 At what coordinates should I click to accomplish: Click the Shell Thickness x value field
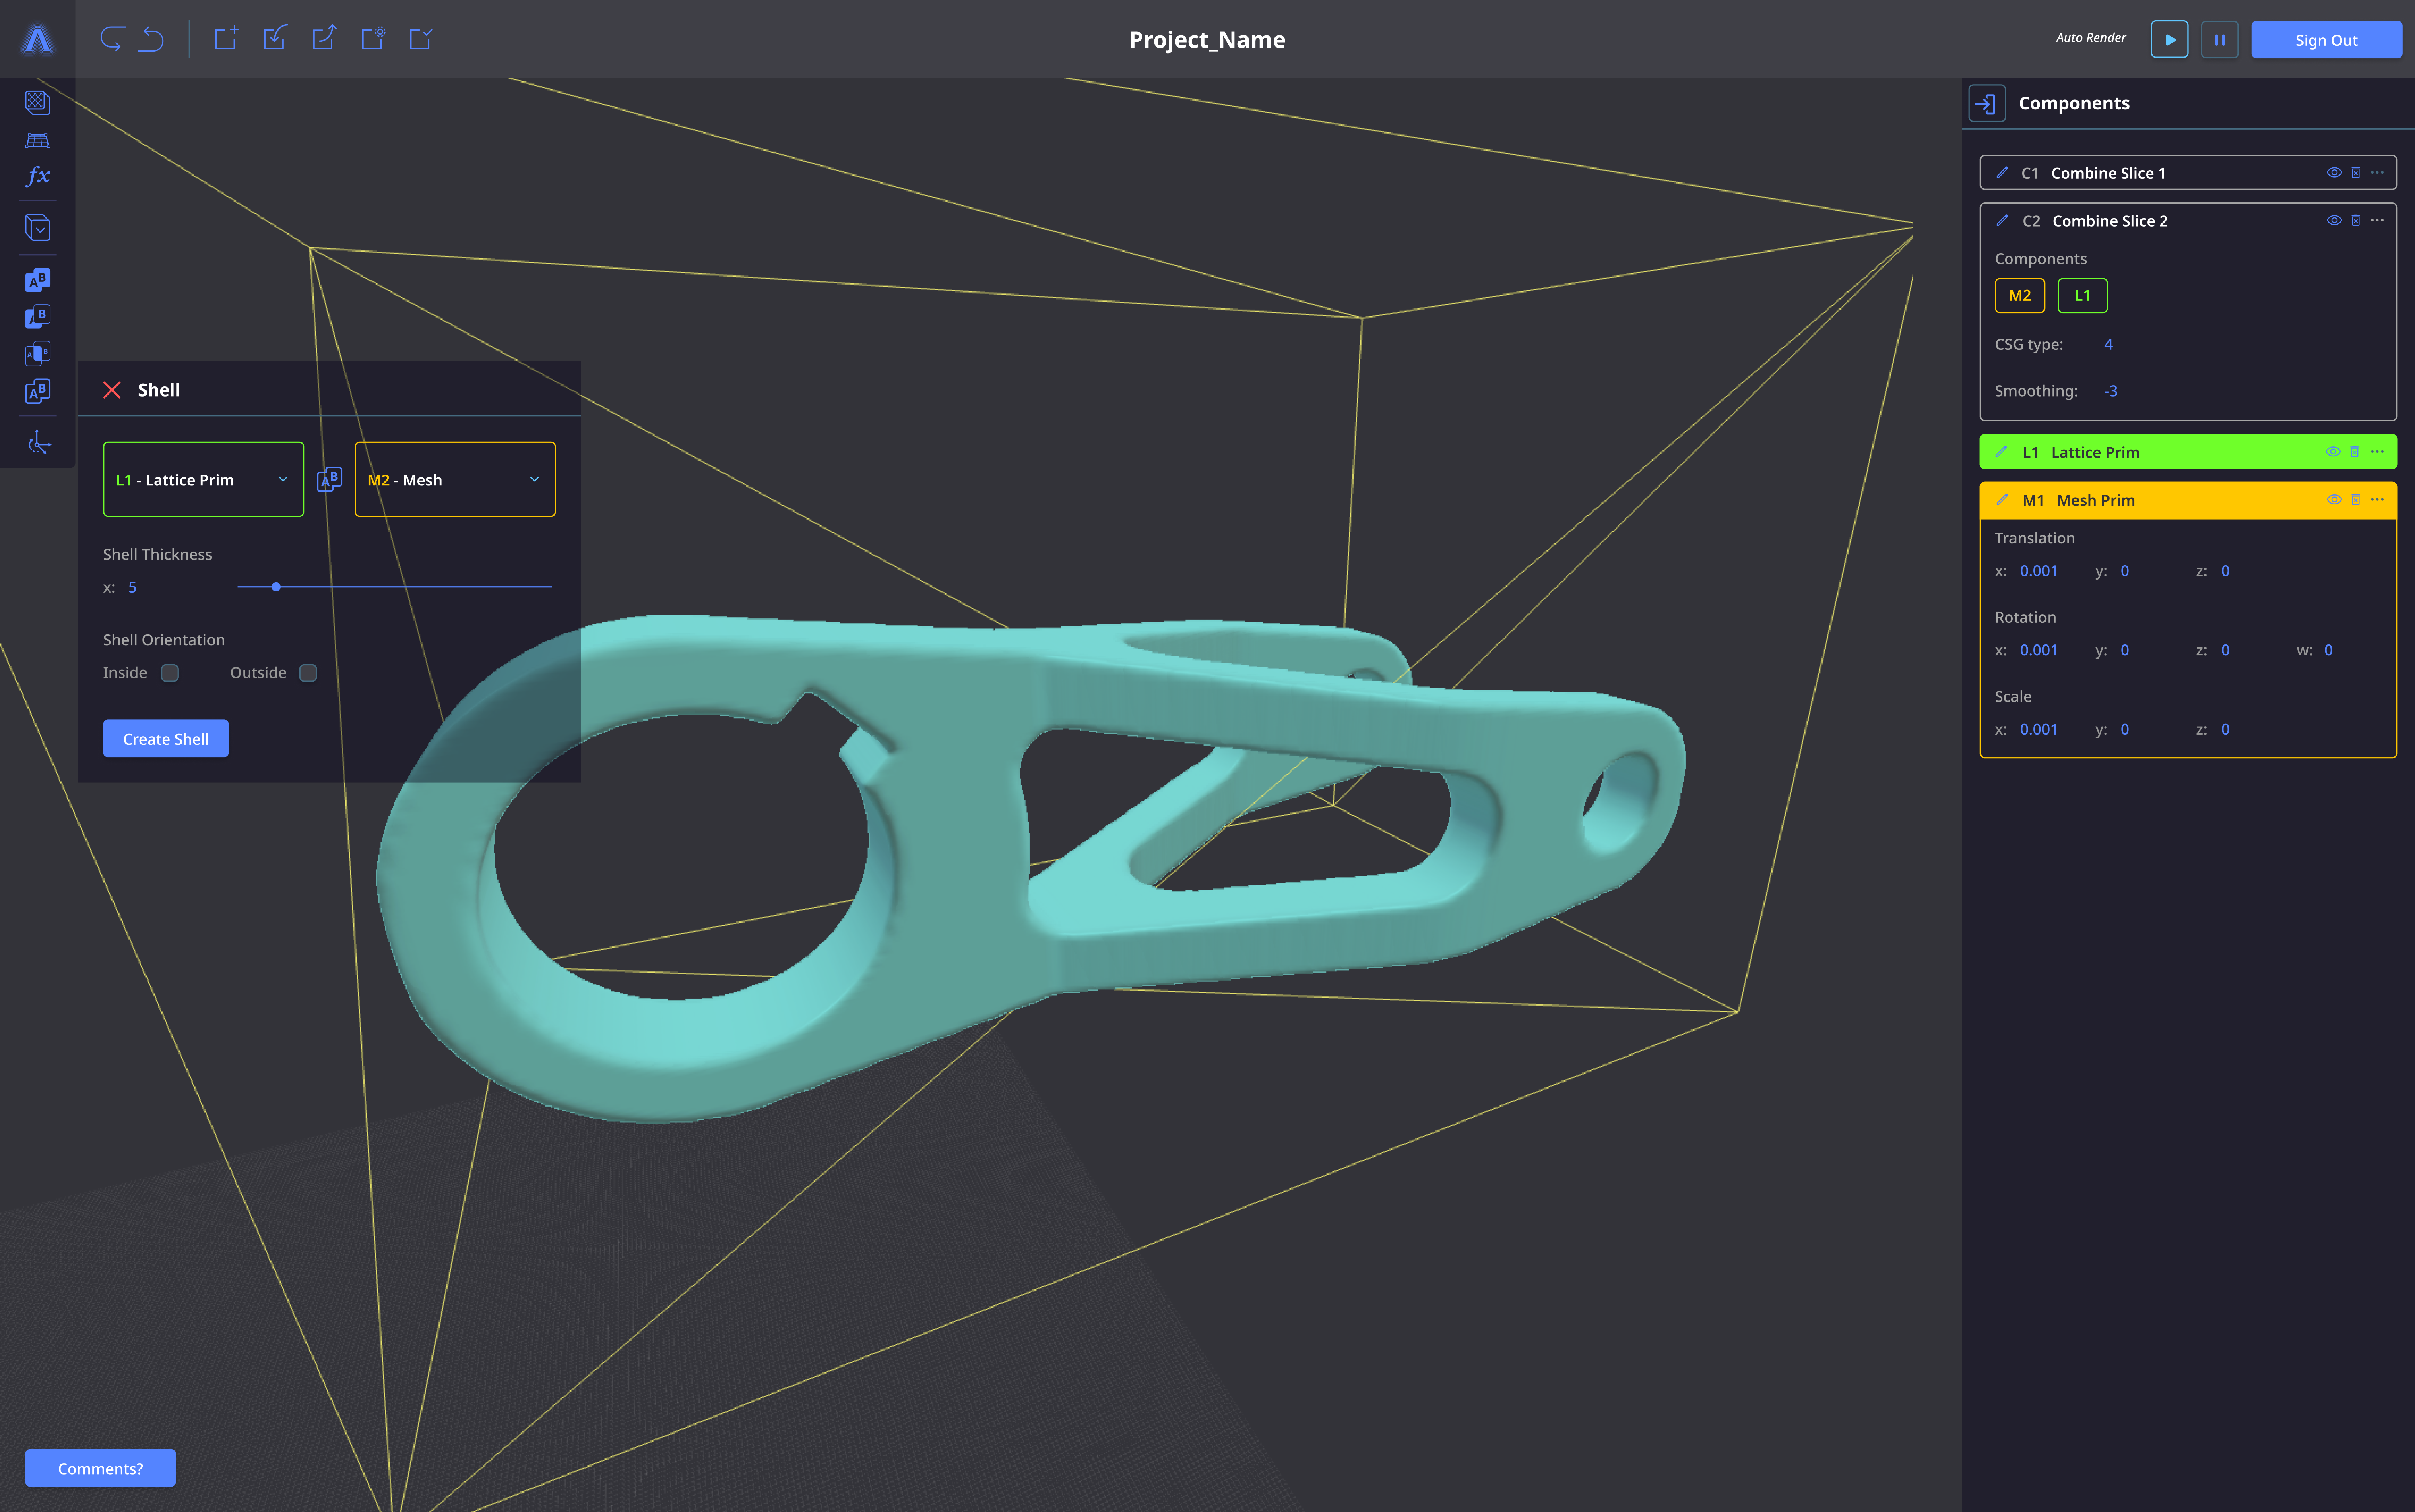(132, 587)
